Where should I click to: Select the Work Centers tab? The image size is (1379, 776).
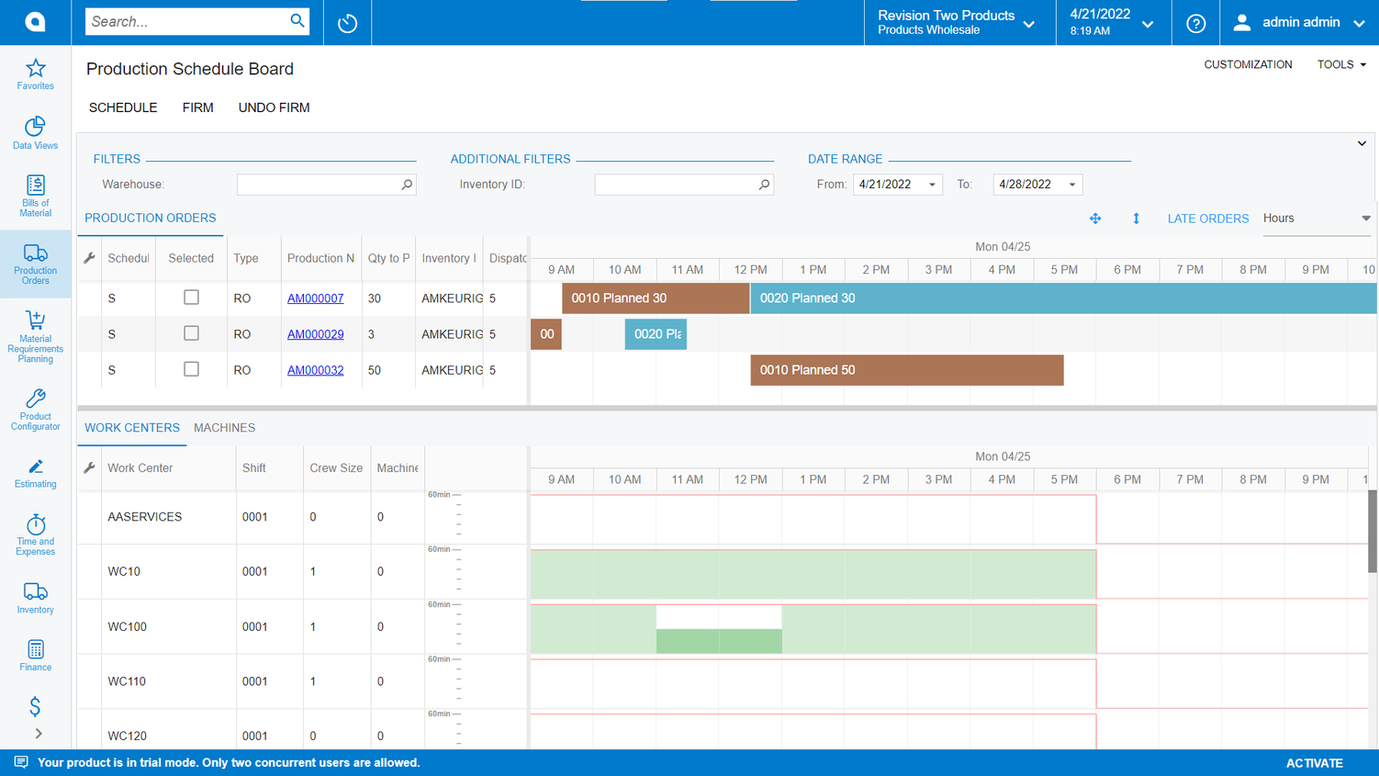coord(132,428)
